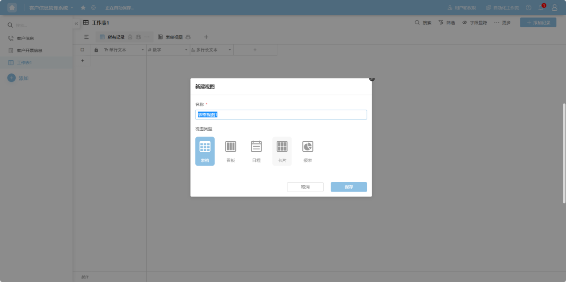Open 单行文本 column dropdown arrow
566x282 pixels.
pyautogui.click(x=143, y=50)
